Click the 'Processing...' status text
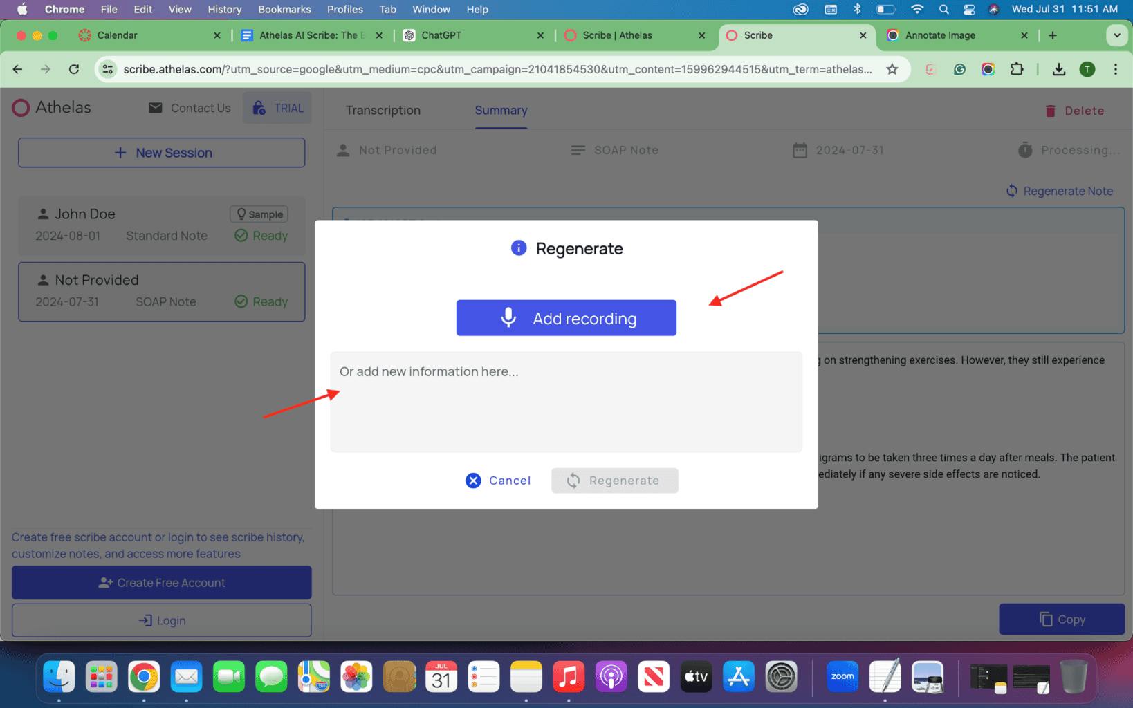 coord(1080,150)
